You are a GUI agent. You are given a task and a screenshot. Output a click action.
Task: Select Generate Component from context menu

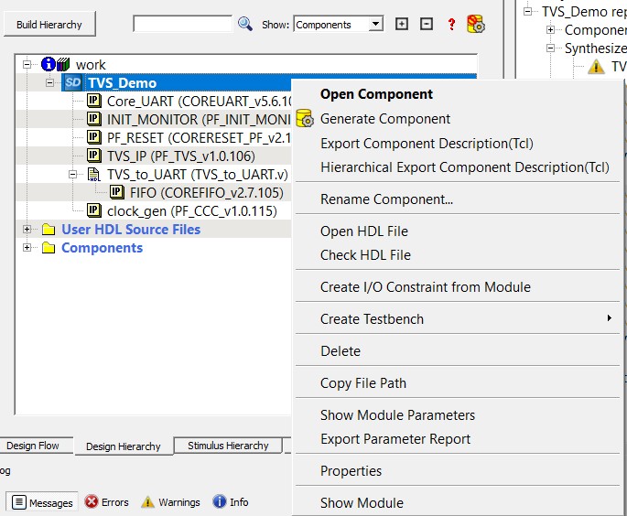pos(384,119)
